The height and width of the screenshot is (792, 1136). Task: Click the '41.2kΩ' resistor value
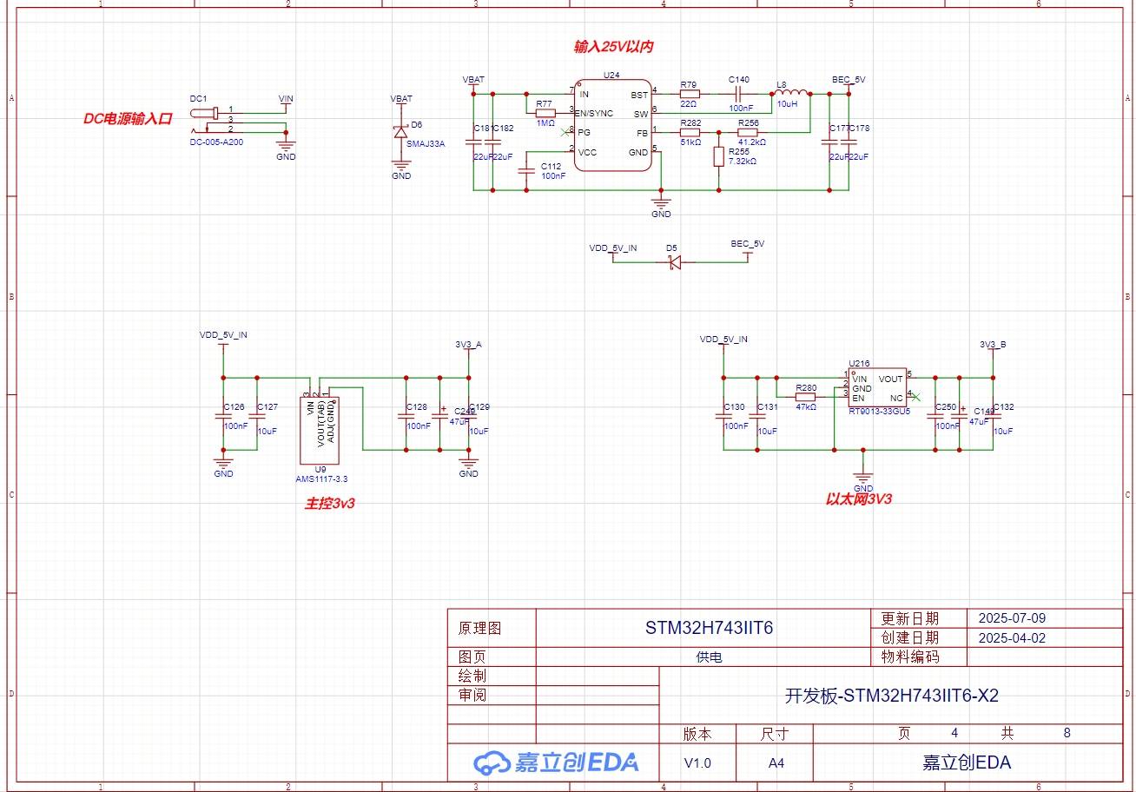751,142
